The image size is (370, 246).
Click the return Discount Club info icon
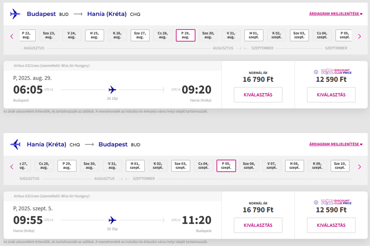[x=316, y=202]
